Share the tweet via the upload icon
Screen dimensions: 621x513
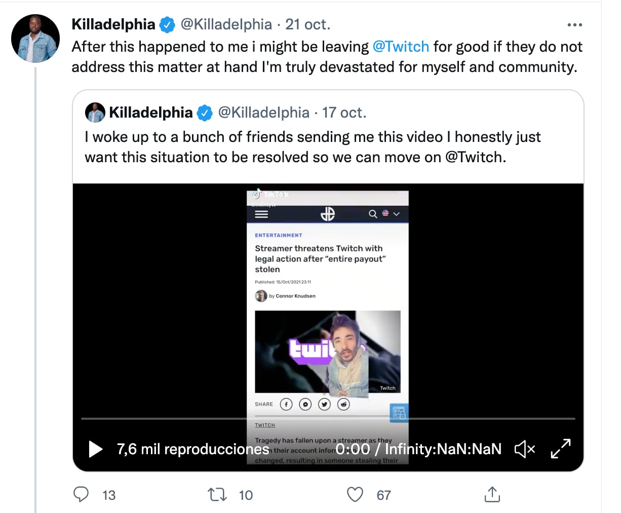492,495
